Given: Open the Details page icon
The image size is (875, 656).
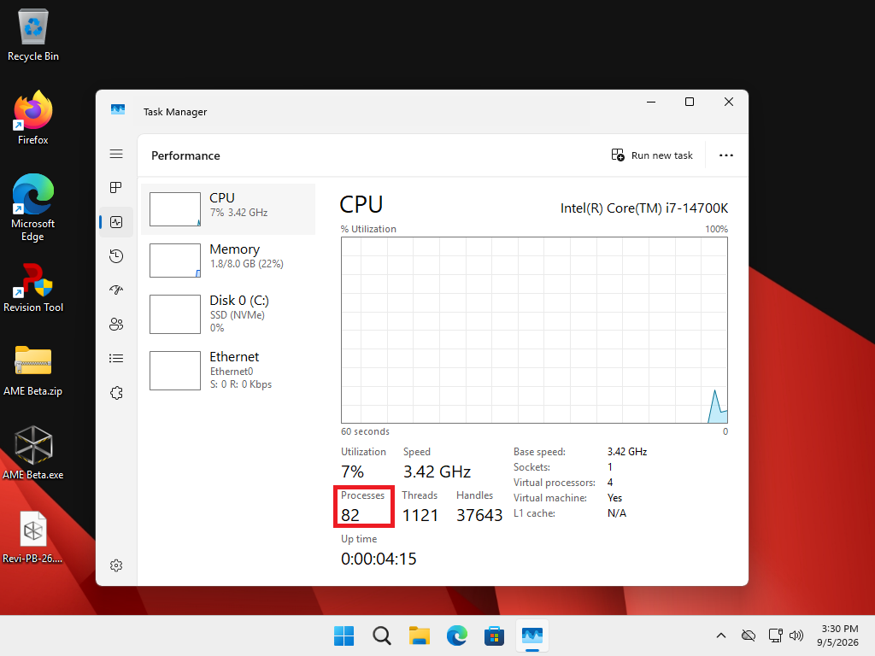Looking at the screenshot, I should 116,359.
